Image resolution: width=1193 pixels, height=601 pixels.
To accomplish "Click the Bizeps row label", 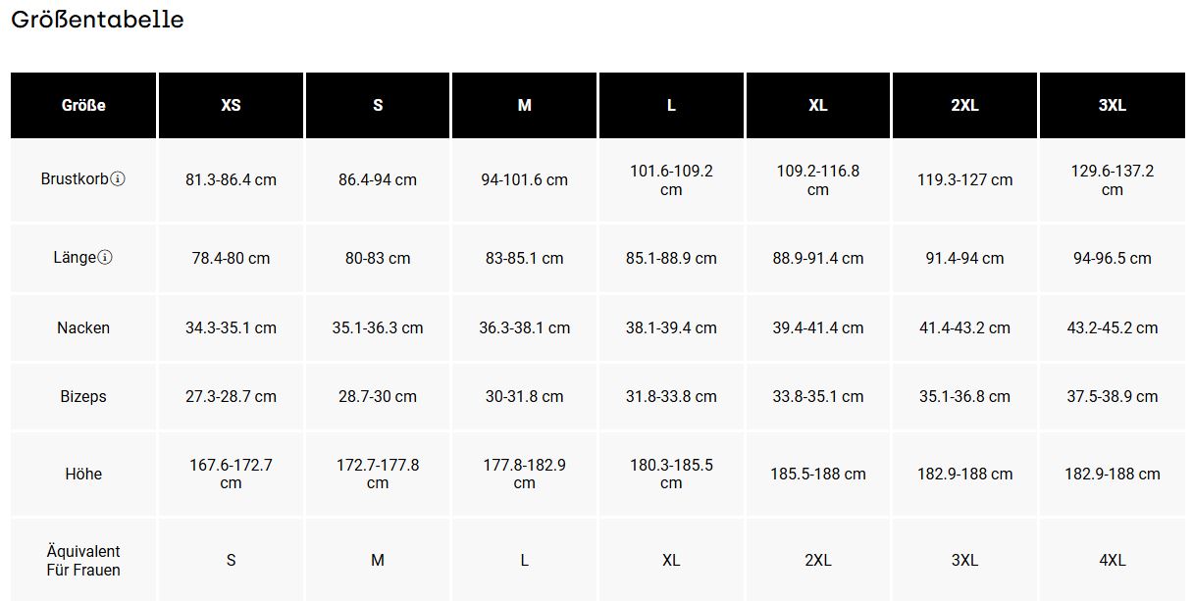I will (x=83, y=397).
